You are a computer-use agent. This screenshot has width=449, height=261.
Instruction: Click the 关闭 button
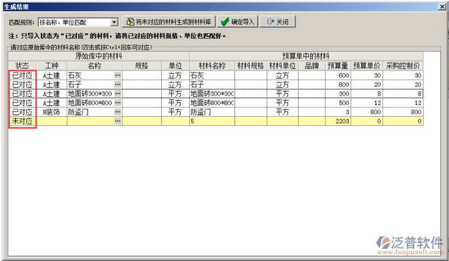pyautogui.click(x=277, y=22)
